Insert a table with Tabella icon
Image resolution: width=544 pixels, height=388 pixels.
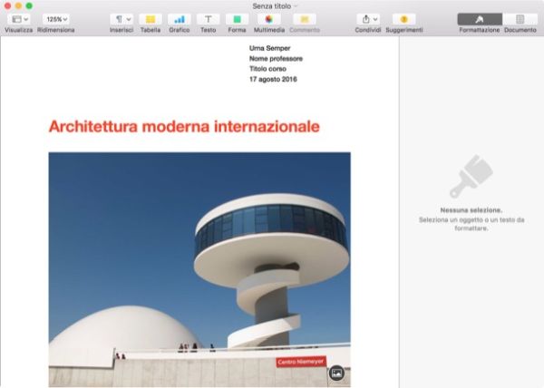click(150, 19)
